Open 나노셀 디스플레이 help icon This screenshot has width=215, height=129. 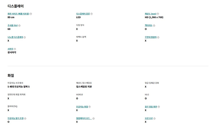point(25,37)
